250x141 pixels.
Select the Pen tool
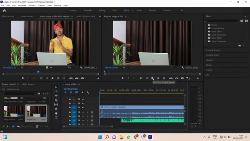click(x=56, y=109)
